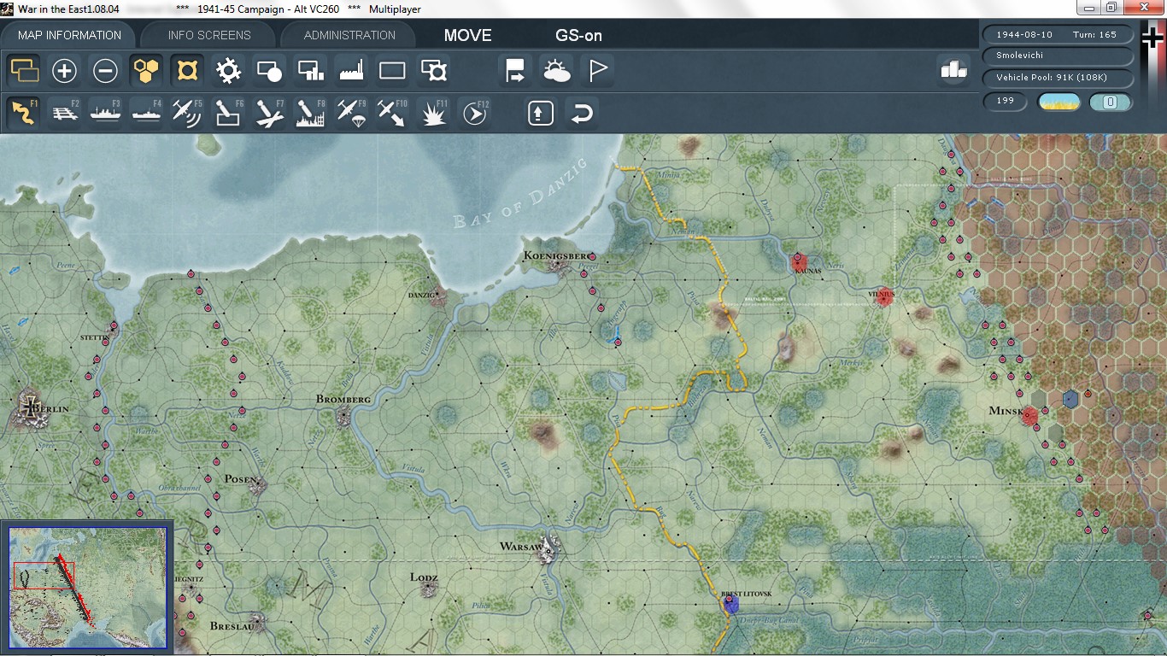Click the Berlin city on map
Screen dimensions: 1167x656
32,408
